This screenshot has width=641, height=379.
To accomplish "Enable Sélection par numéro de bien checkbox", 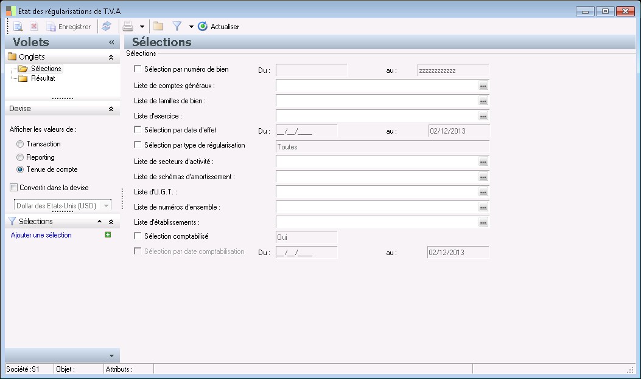I will pyautogui.click(x=138, y=69).
